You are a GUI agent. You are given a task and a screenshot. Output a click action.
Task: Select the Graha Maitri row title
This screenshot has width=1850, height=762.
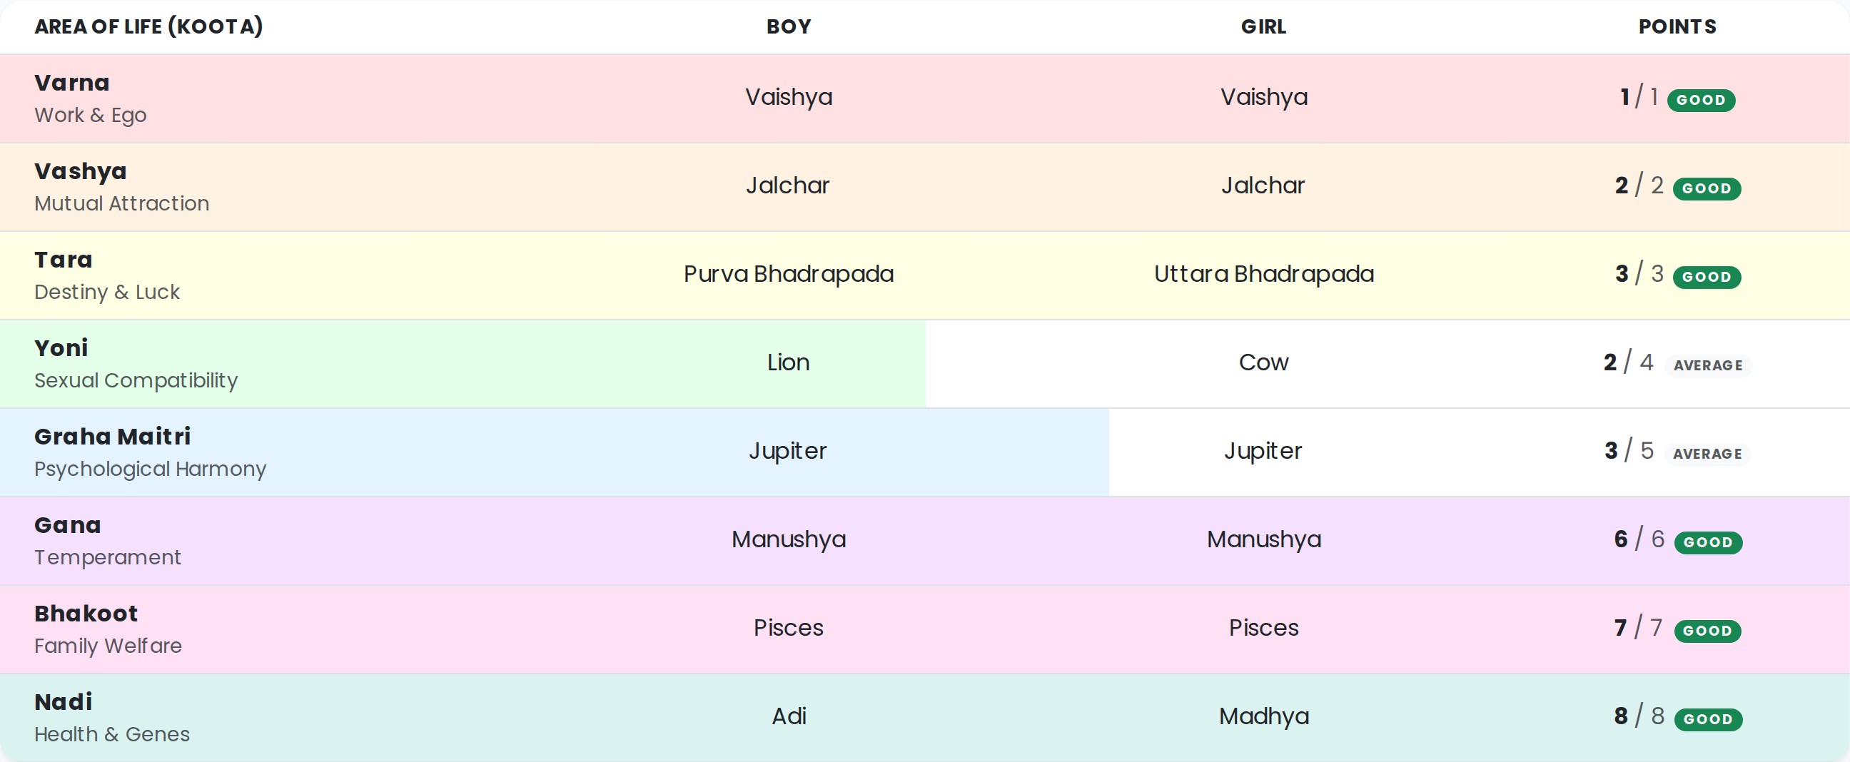(x=113, y=437)
